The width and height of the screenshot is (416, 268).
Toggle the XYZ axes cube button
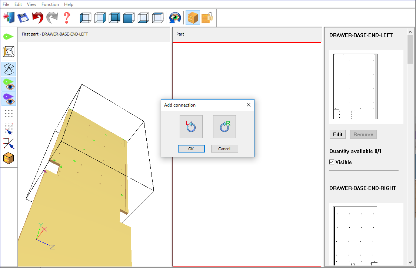coord(9,69)
